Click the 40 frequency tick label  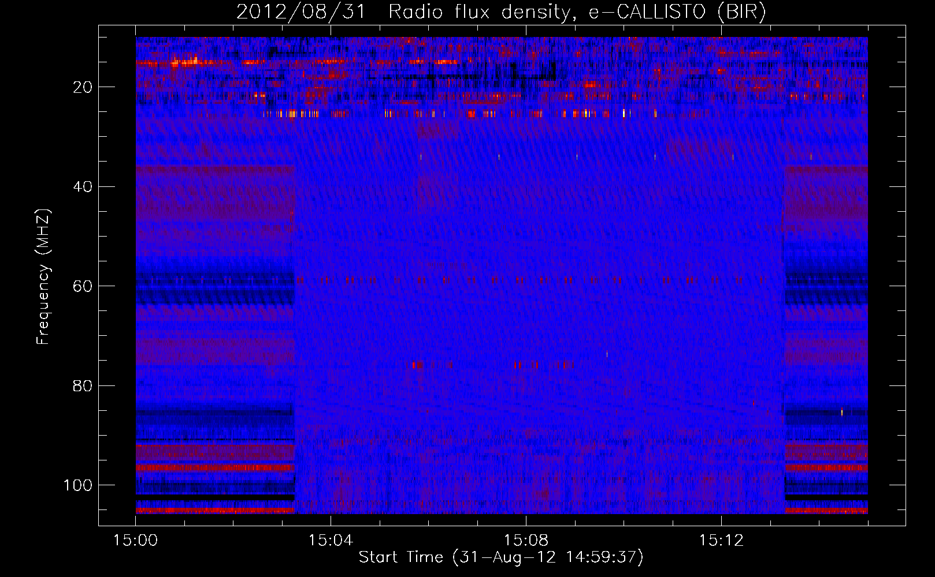[83, 187]
